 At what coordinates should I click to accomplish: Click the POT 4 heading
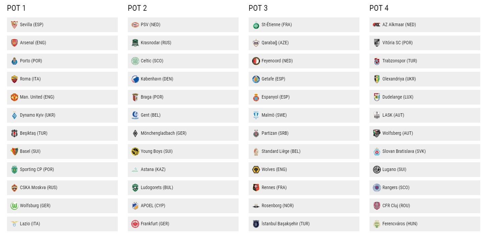[379, 8]
